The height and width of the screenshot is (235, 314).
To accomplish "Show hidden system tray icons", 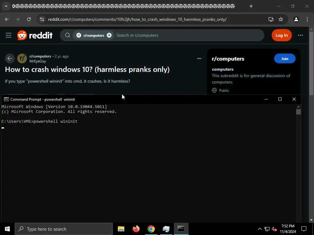I will tap(259, 229).
